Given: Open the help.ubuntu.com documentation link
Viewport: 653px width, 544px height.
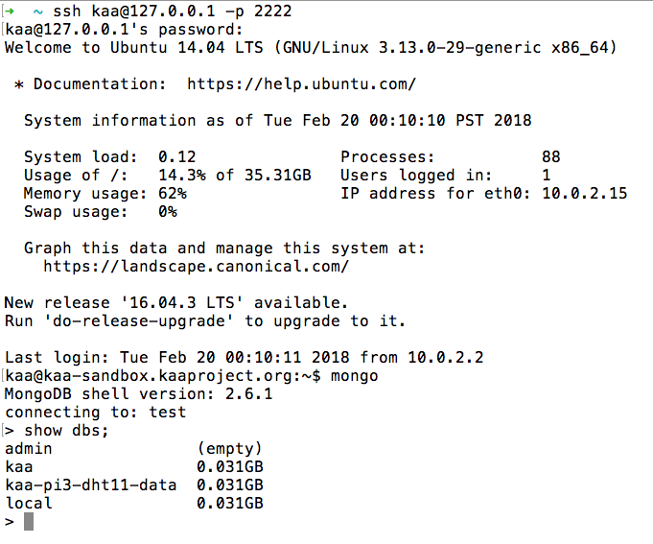Looking at the screenshot, I should click(301, 84).
